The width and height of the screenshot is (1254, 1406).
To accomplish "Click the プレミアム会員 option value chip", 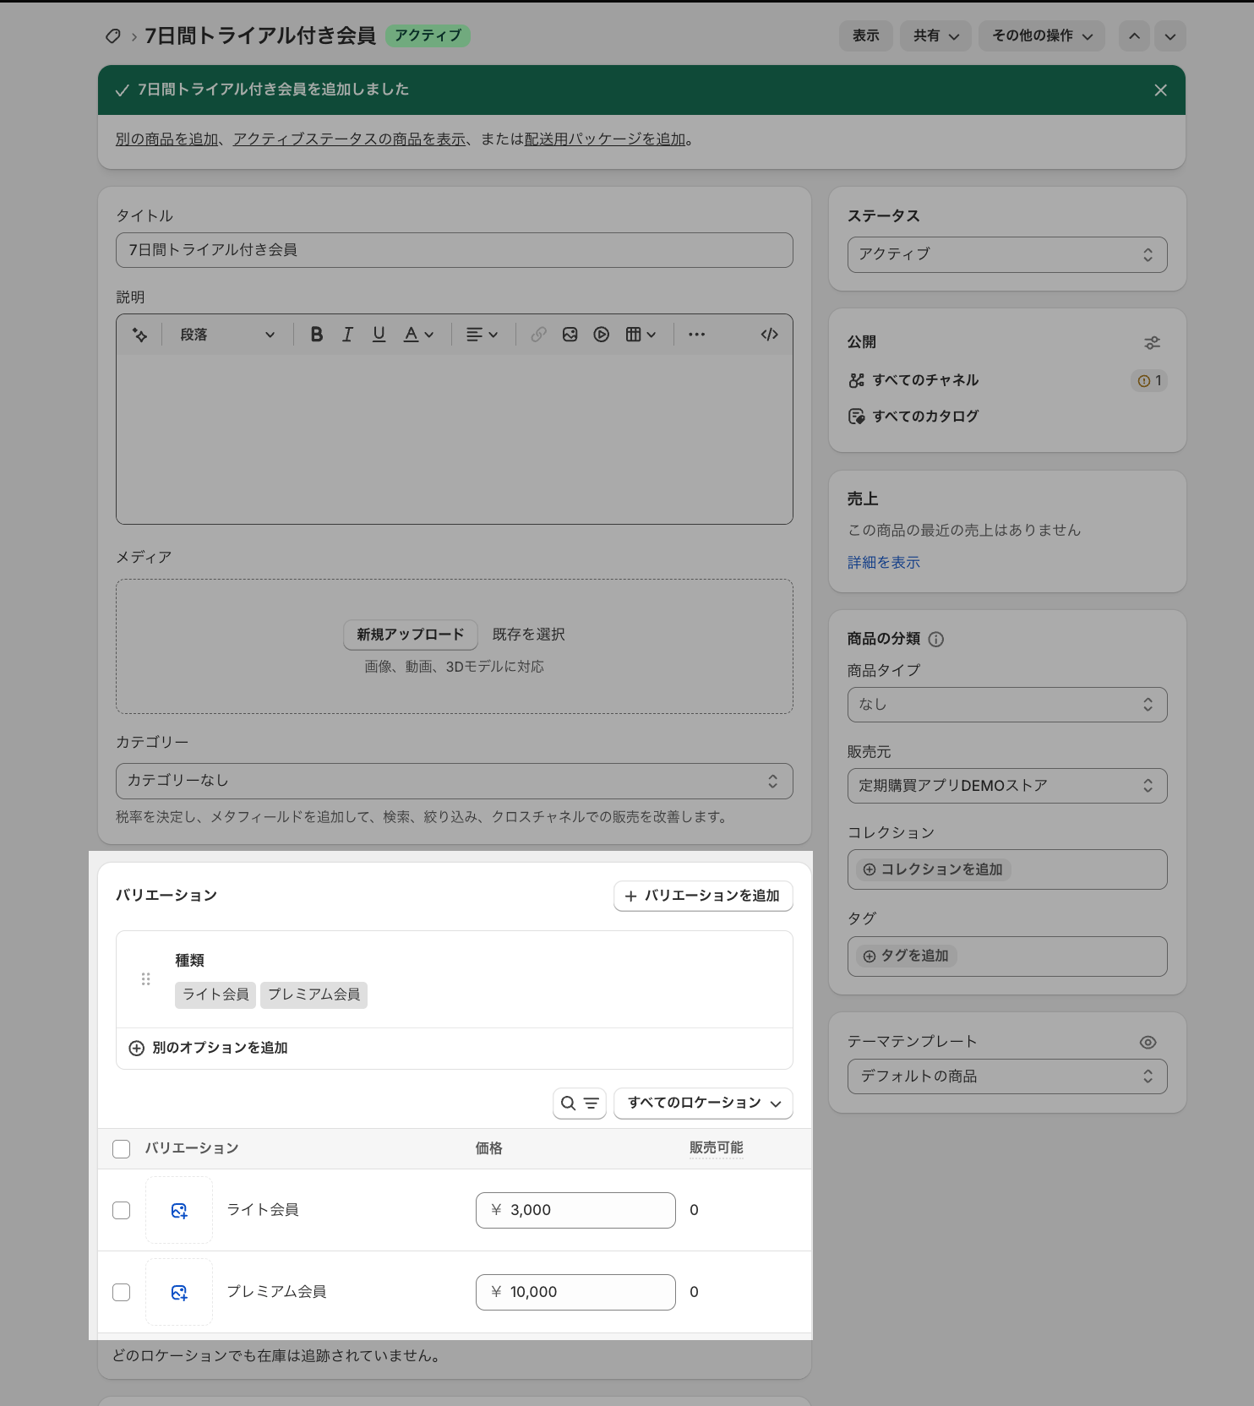I will click(x=314, y=995).
